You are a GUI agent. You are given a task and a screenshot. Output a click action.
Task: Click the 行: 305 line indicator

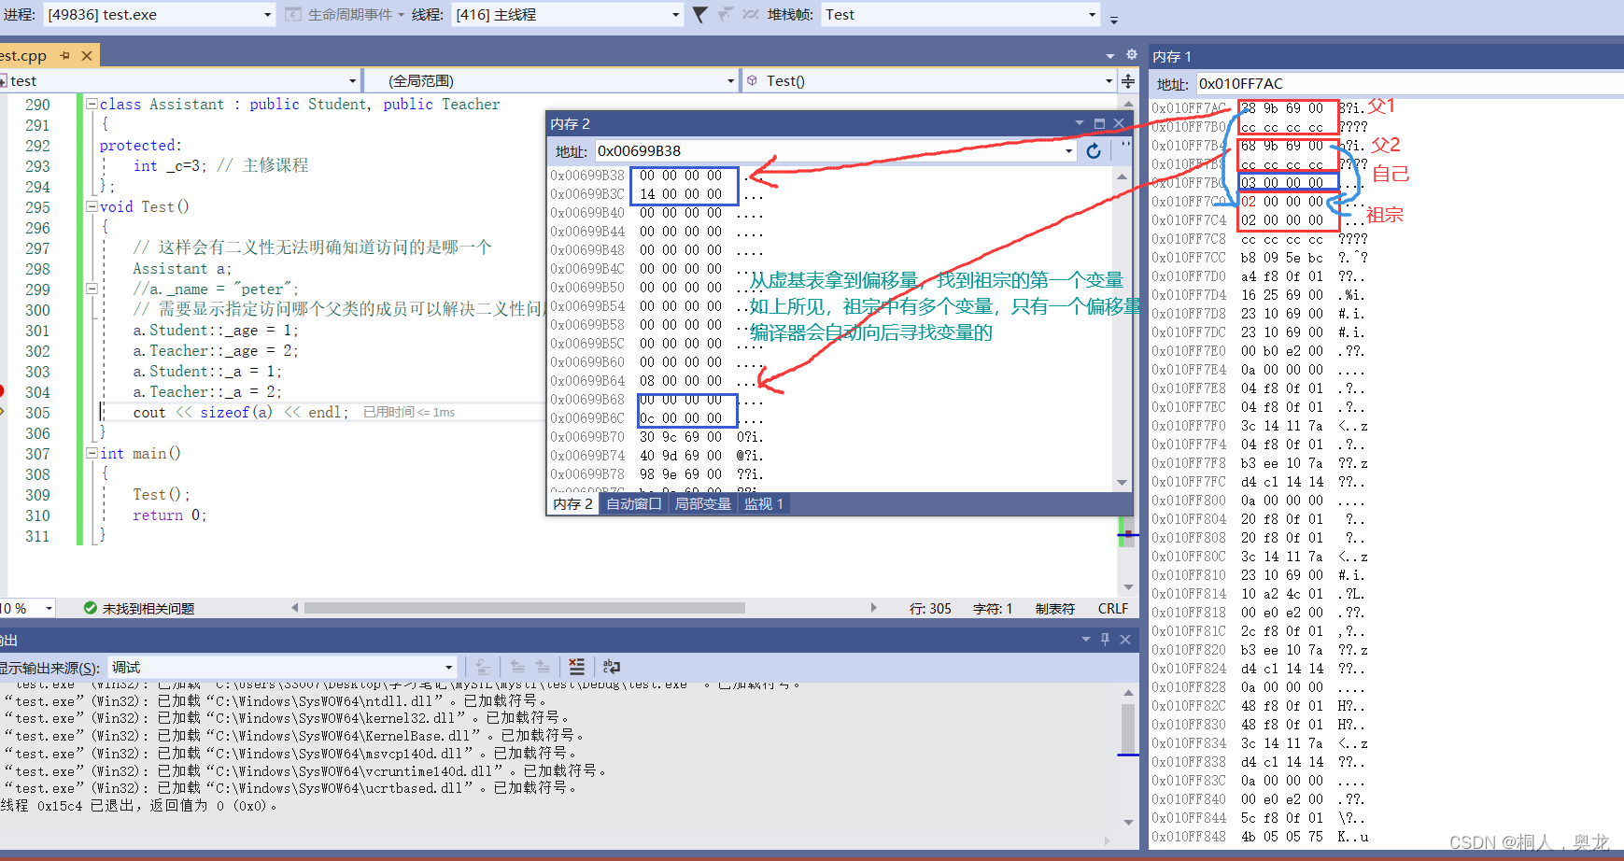point(931,609)
